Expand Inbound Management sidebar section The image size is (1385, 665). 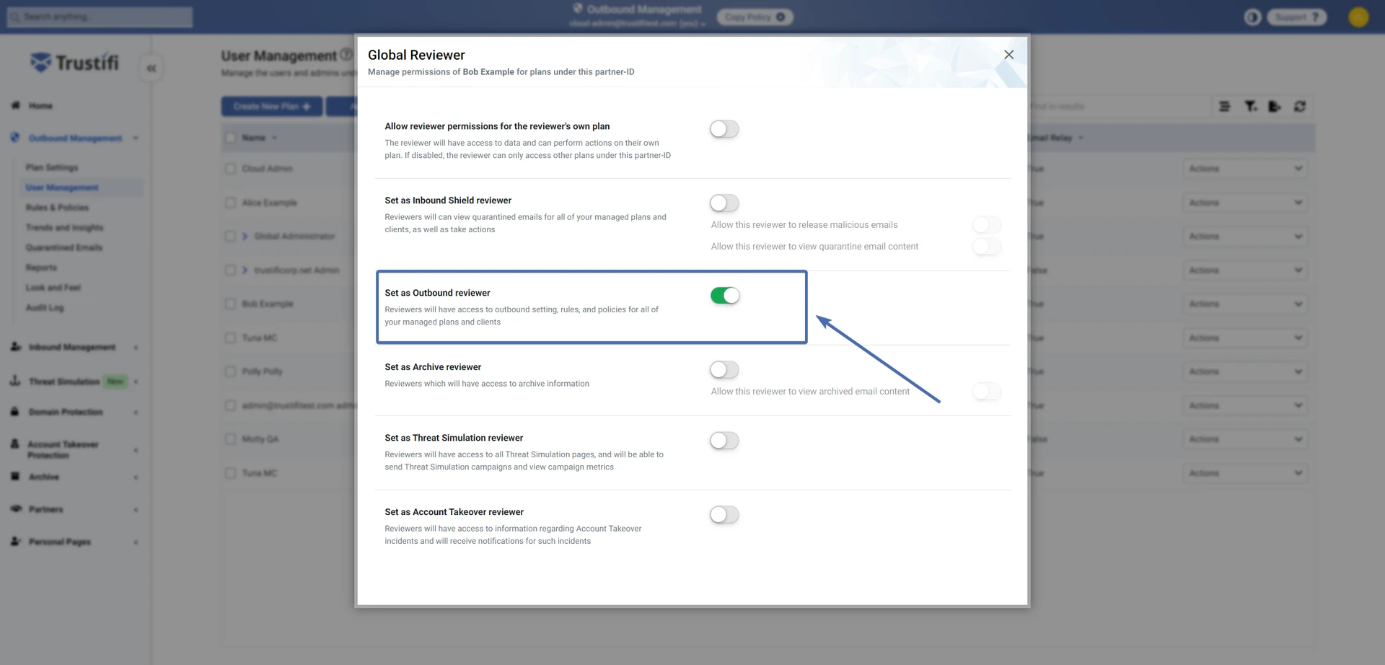point(72,348)
